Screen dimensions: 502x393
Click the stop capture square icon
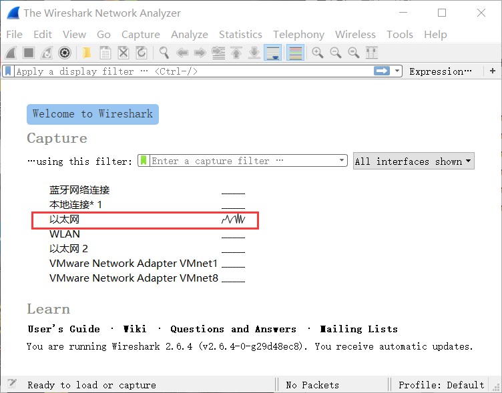point(29,53)
